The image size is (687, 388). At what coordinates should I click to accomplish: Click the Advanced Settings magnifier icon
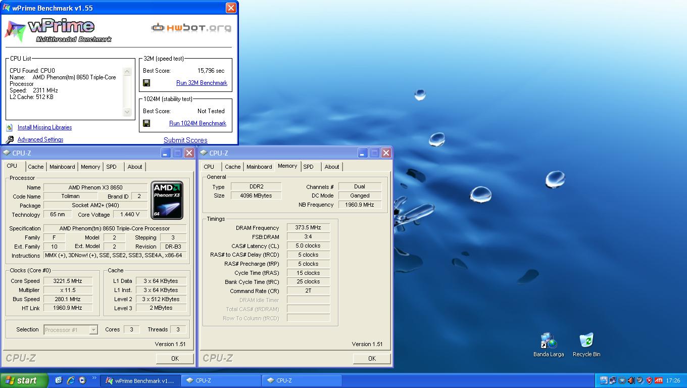pyautogui.click(x=10, y=139)
